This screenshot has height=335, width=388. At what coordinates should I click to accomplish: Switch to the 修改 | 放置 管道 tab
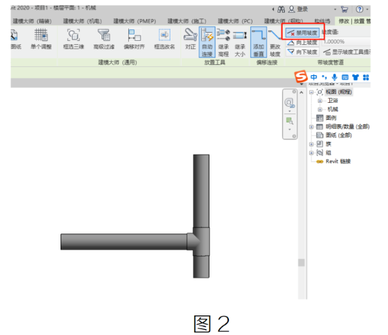point(354,21)
